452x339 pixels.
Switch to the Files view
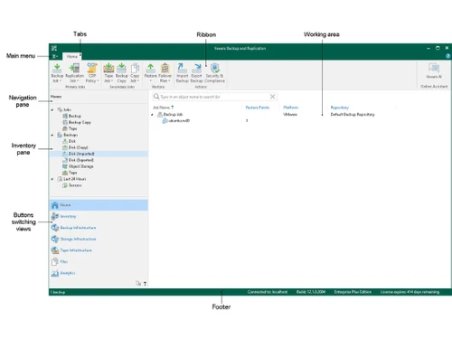pos(99,261)
